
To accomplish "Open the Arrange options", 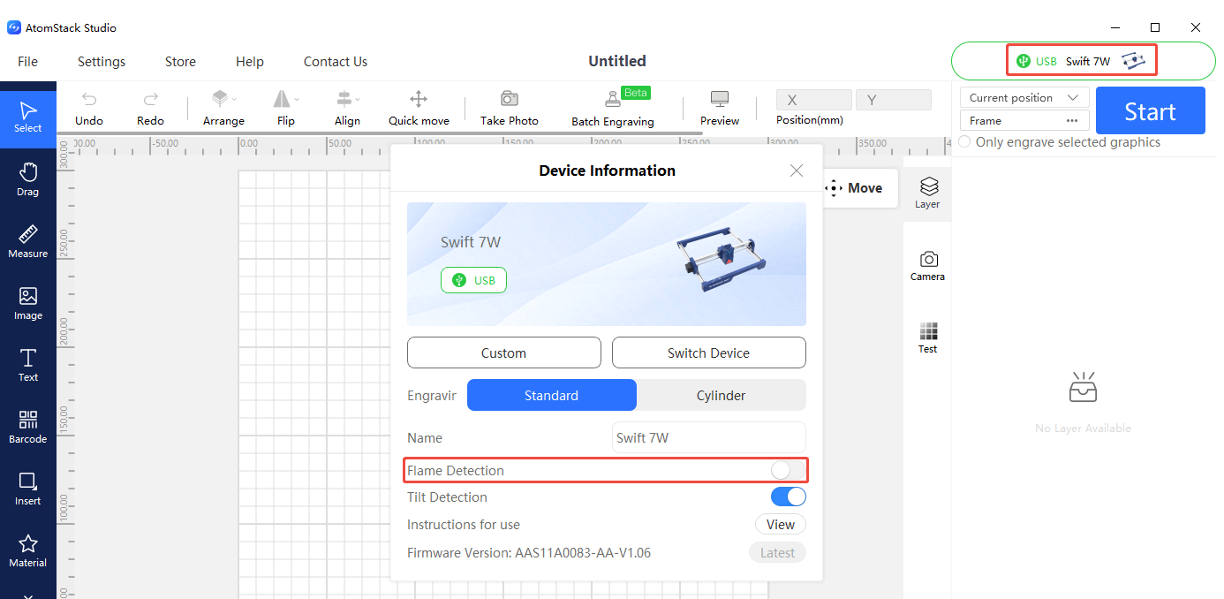I will (x=223, y=108).
